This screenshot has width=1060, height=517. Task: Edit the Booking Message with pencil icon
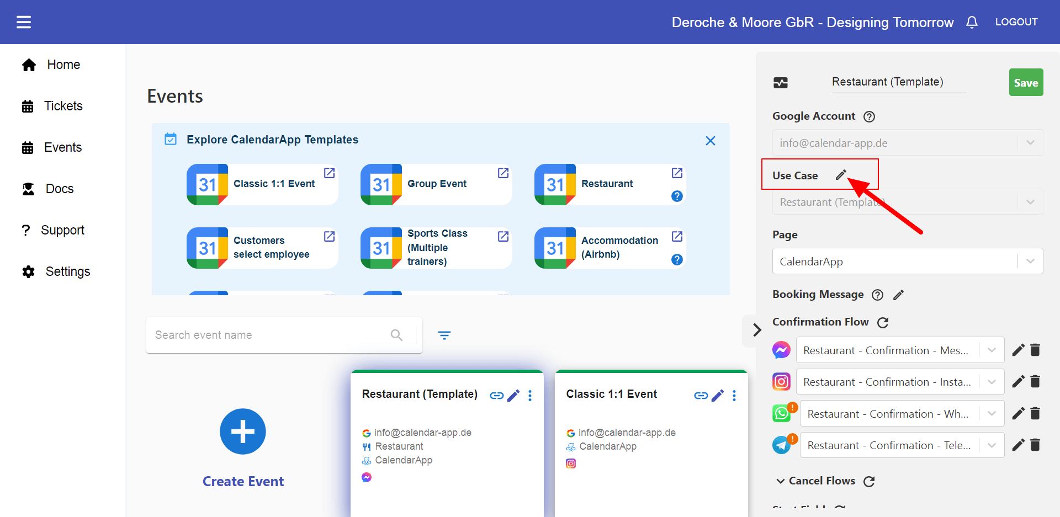click(898, 295)
